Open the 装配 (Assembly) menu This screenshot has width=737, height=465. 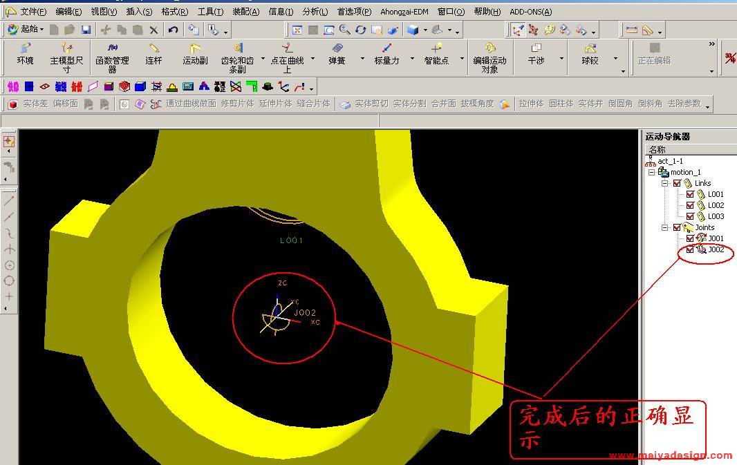tap(245, 12)
